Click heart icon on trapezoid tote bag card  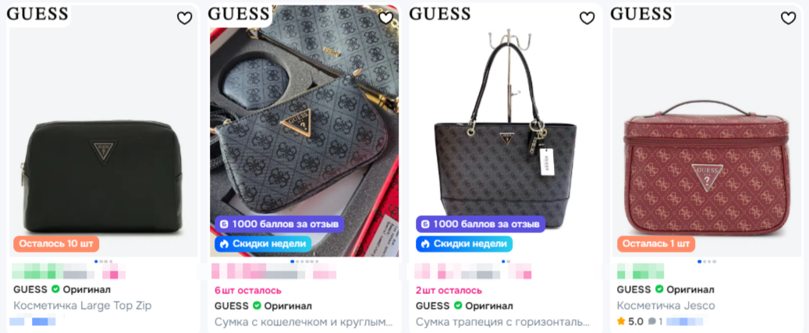pos(587,19)
